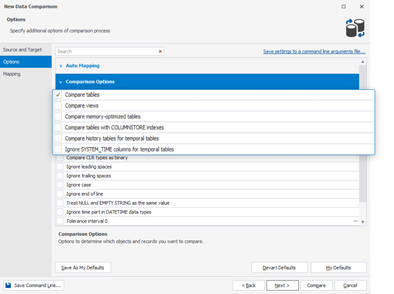Enable the Tolerance interval checkbox

point(60,221)
